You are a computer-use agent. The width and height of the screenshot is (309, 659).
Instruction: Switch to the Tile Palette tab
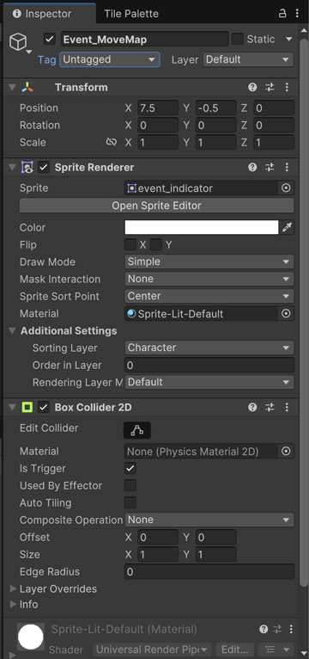pos(131,14)
